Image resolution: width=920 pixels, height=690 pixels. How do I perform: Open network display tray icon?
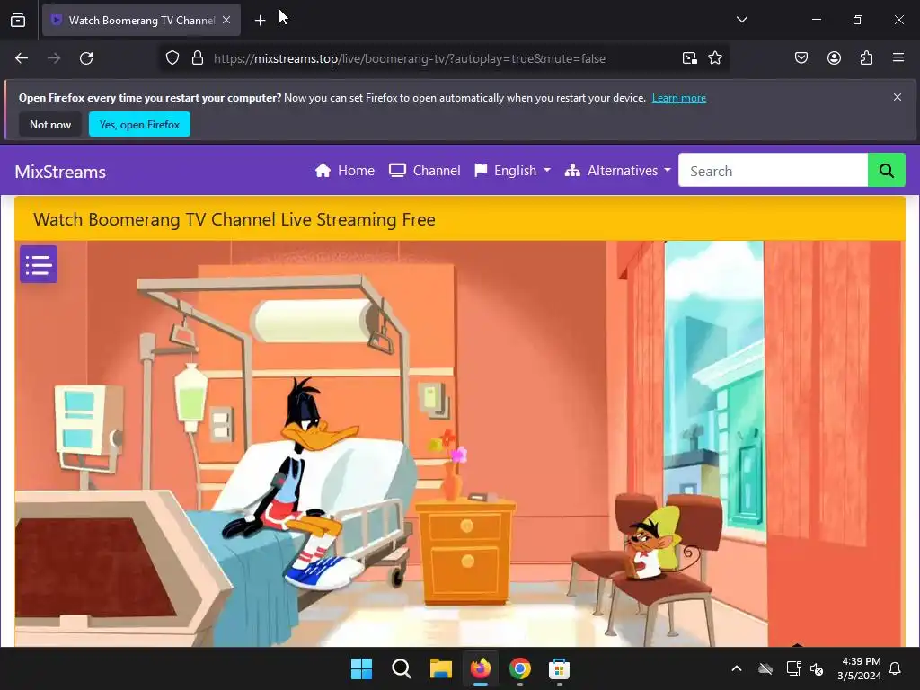[793, 668]
